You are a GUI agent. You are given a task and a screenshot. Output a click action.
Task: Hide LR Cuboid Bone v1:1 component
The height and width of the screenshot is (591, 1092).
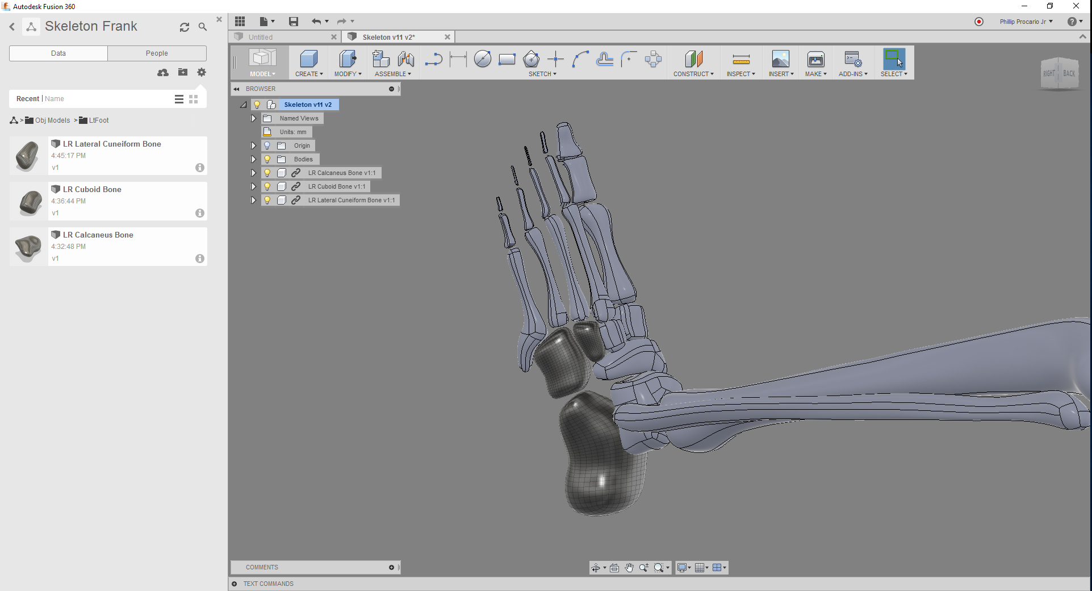[267, 186]
